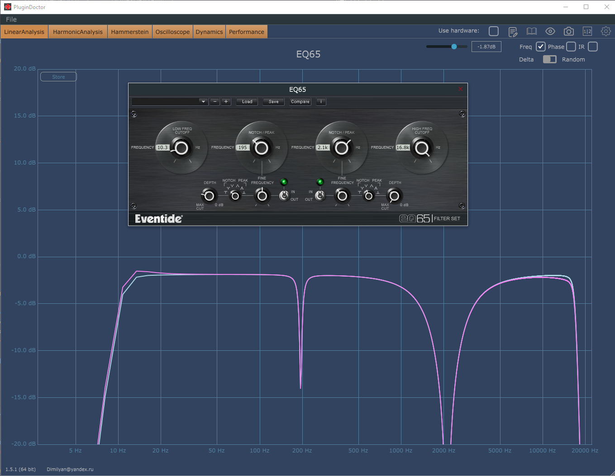Click the right Fine Frequency knob
615x476 pixels.
pos(342,196)
